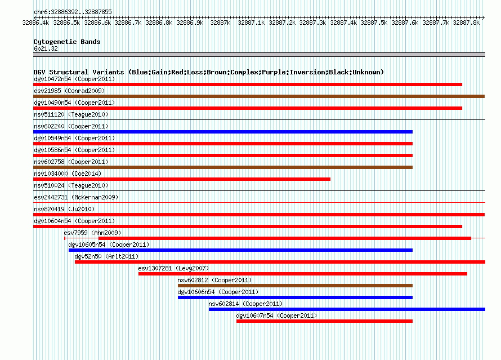
Task: Open dgv10607n54 (Cooper2011) variant label
Action: pyautogui.click(x=276, y=315)
